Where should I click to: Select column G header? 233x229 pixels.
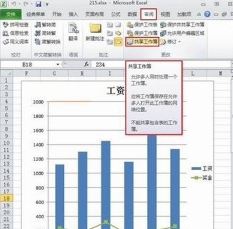point(54,73)
